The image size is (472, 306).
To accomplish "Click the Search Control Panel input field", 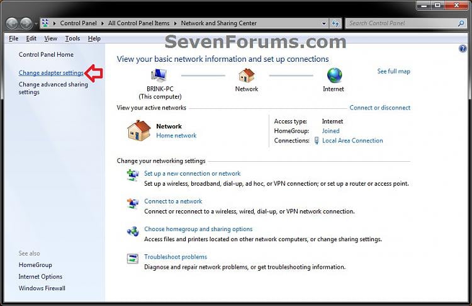I will click(x=402, y=23).
